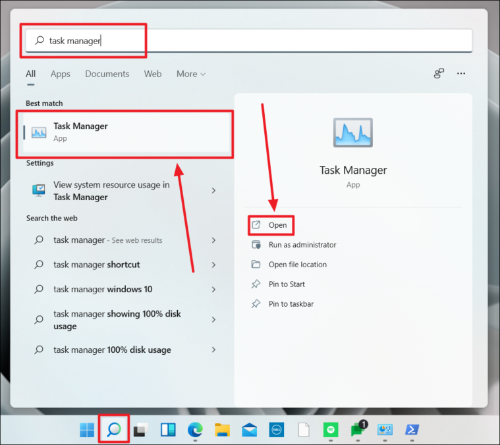The width and height of the screenshot is (500, 445).
Task: Click the Pin to Start pin icon
Action: 256,284
